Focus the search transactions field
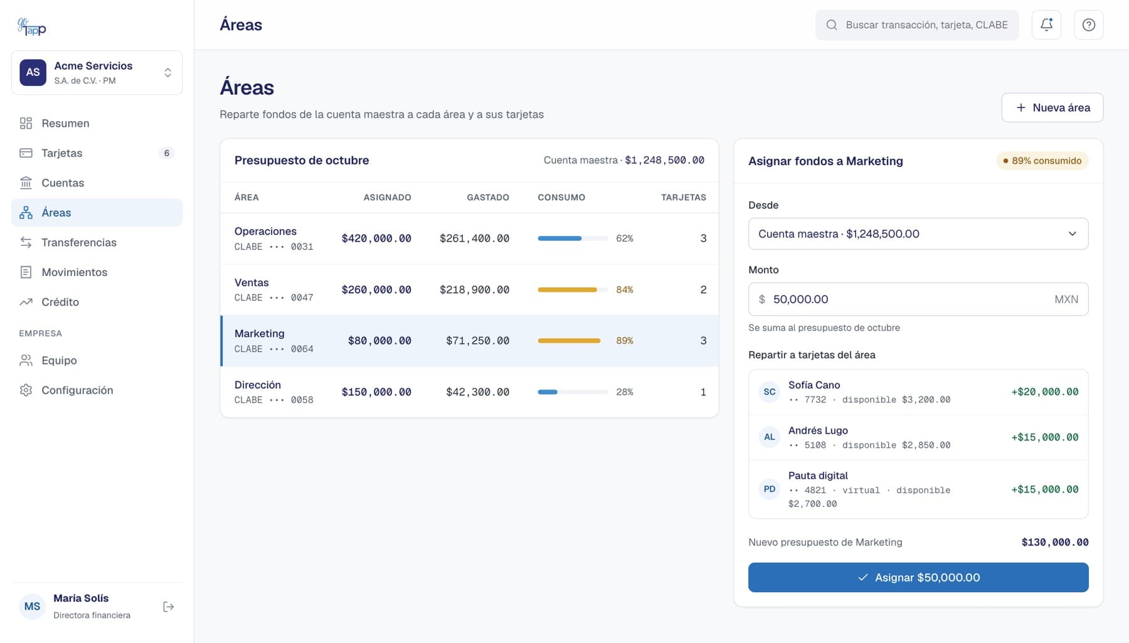The image size is (1129, 643). 917,25
